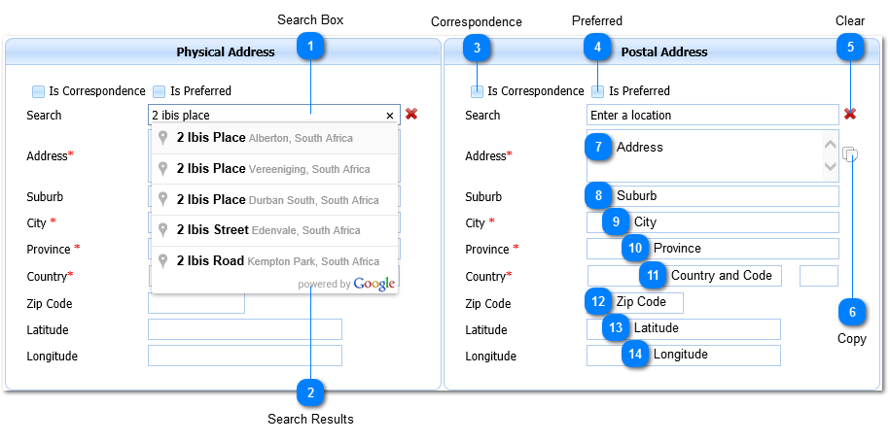This screenshot has width=890, height=442.
Task: Check Is Preferred under Physical Address
Action: (160, 91)
